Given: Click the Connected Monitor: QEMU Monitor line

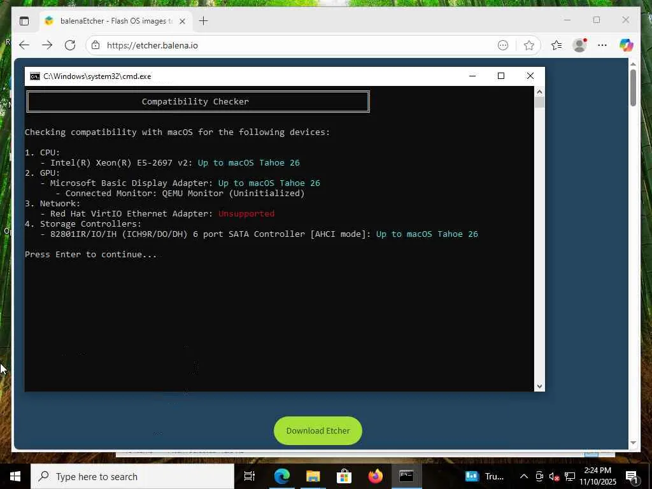Looking at the screenshot, I should 180,193.
